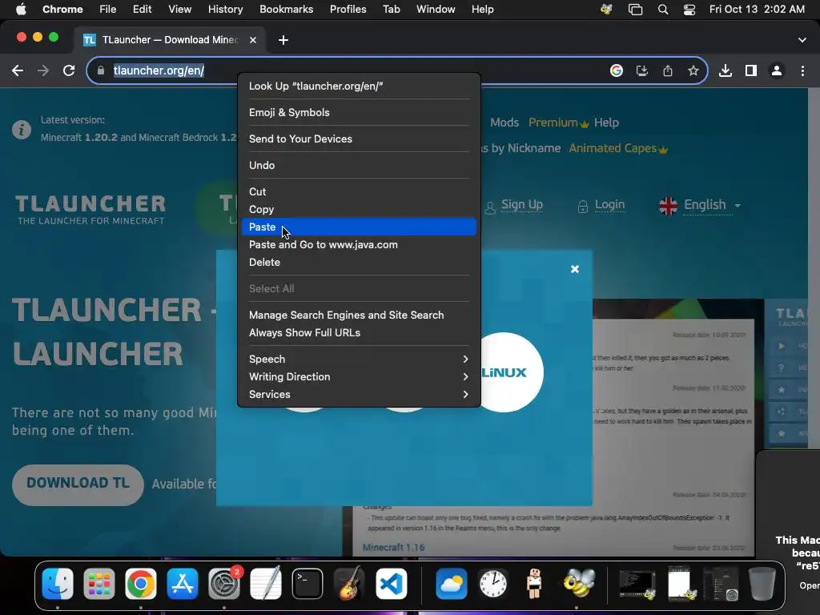The width and height of the screenshot is (820, 615).
Task: Select Paste and Go to www.java.com
Action: (359, 245)
